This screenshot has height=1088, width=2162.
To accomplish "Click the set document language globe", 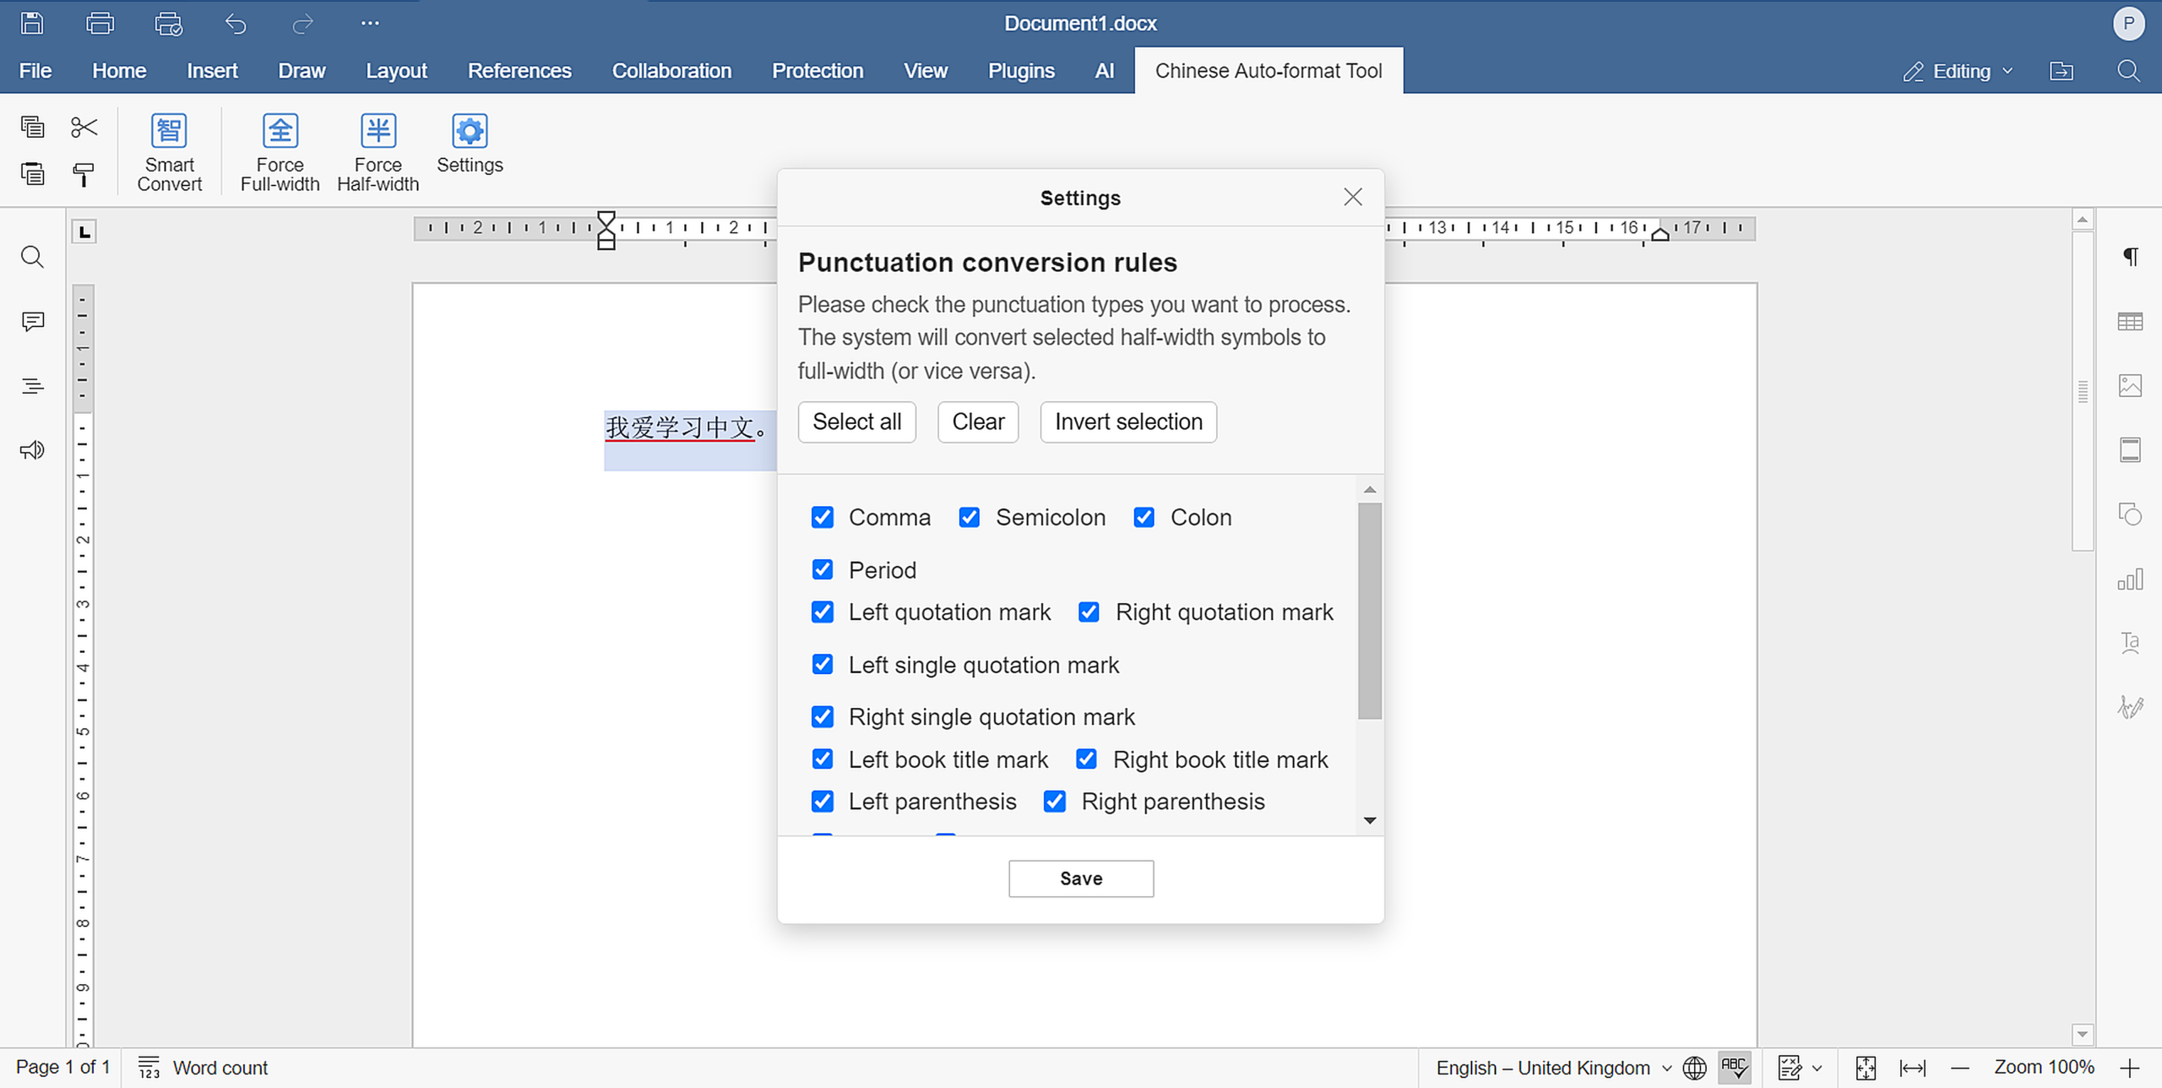I will point(1694,1068).
